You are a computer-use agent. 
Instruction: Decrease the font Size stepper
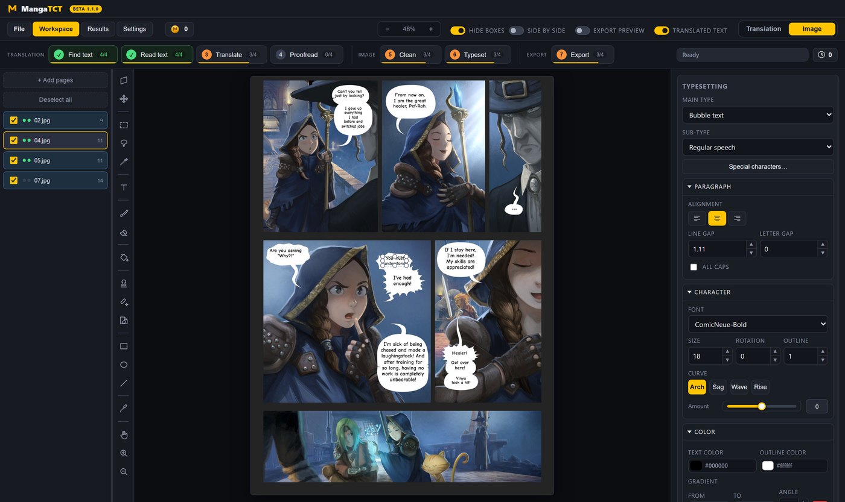(x=727, y=360)
